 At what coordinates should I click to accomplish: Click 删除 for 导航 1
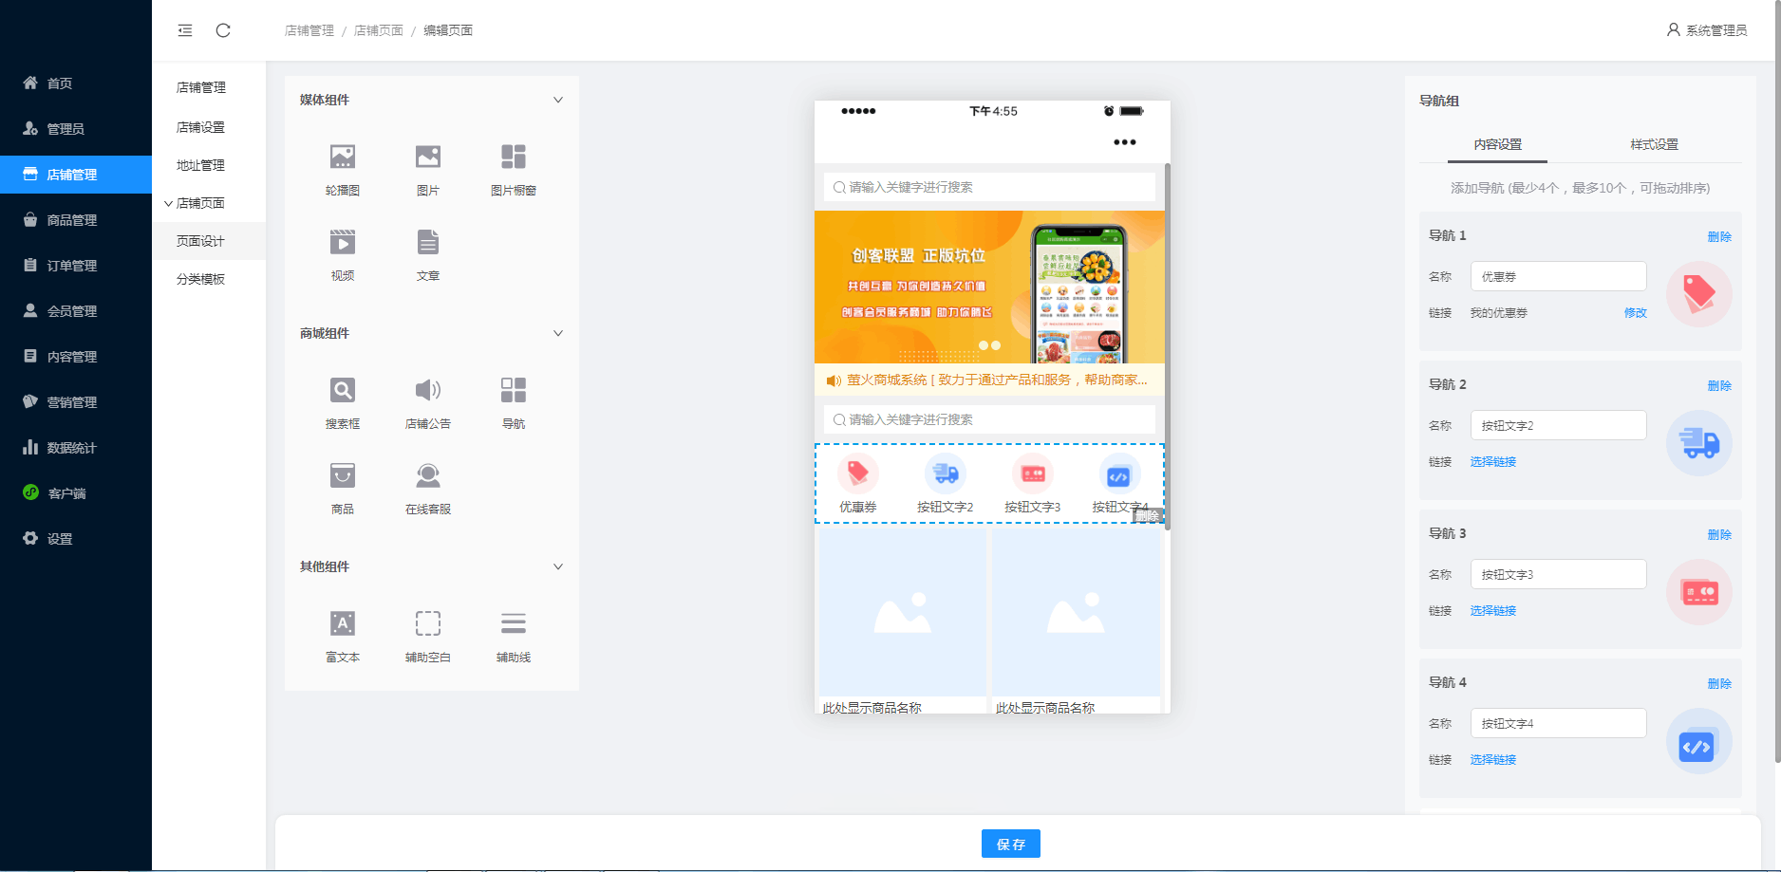(1718, 236)
